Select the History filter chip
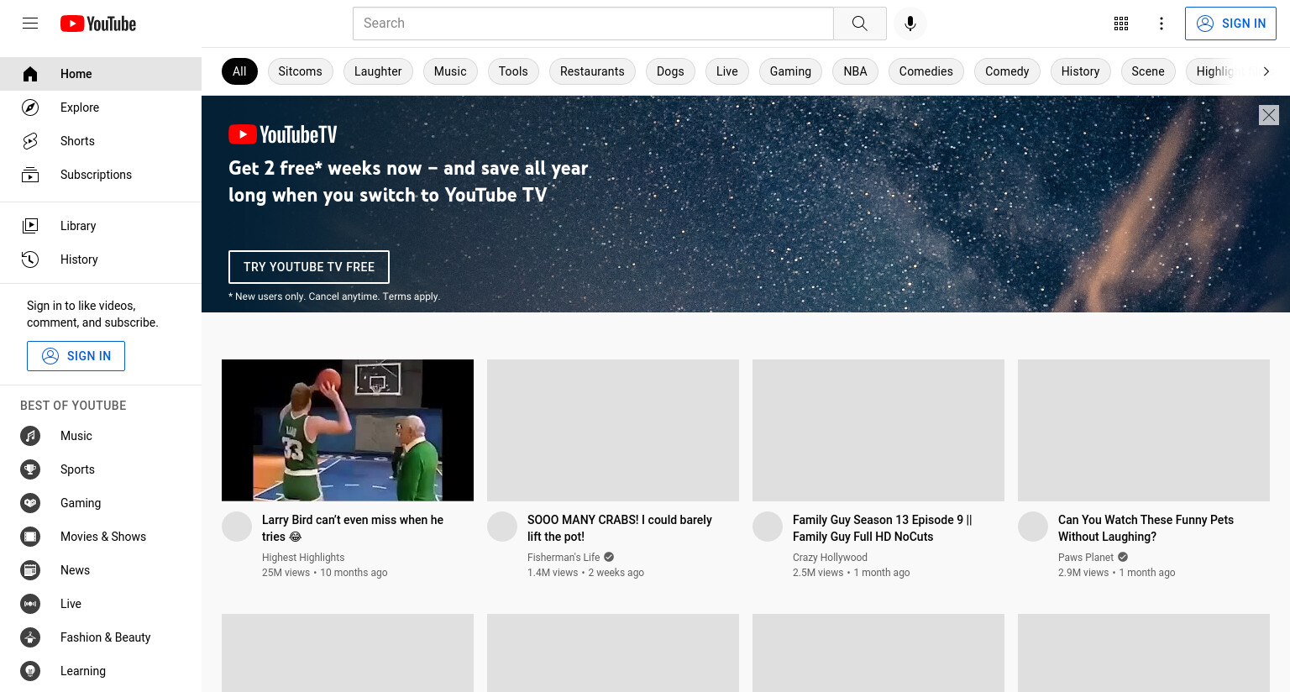This screenshot has width=1290, height=692. (x=1080, y=71)
